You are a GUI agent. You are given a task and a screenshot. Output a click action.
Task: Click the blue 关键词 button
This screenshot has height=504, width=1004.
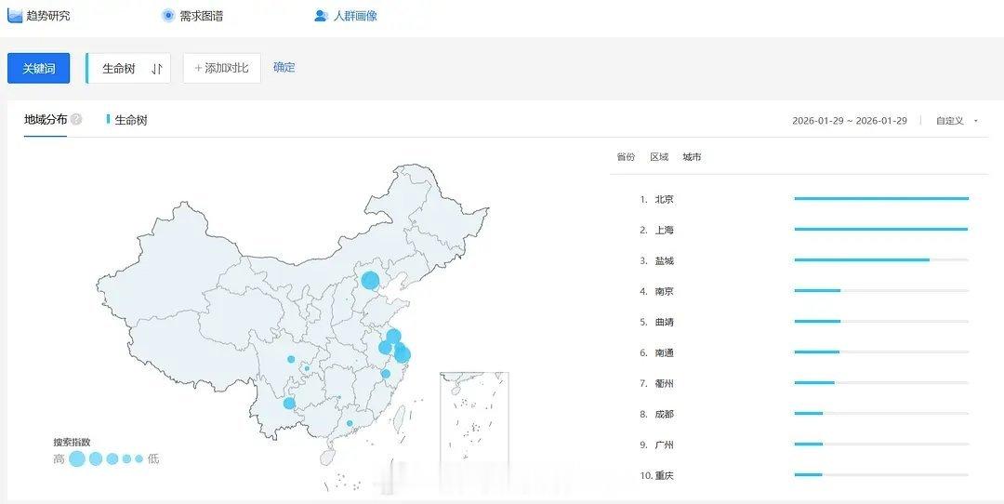pos(39,68)
